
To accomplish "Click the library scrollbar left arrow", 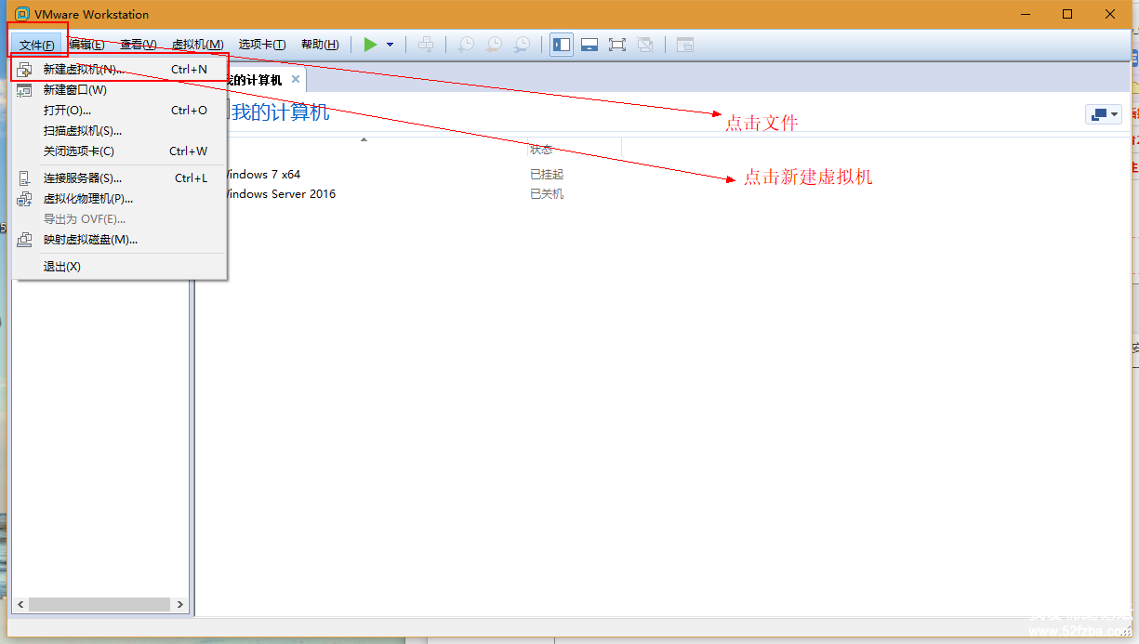I will click(20, 605).
